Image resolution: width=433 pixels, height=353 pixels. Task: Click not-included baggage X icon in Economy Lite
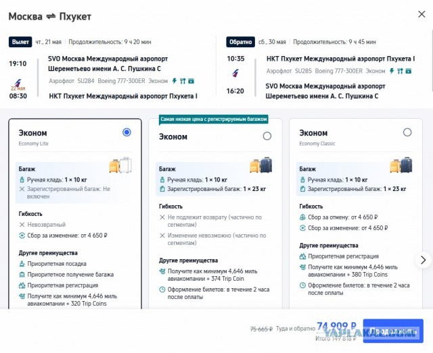tap(22, 189)
